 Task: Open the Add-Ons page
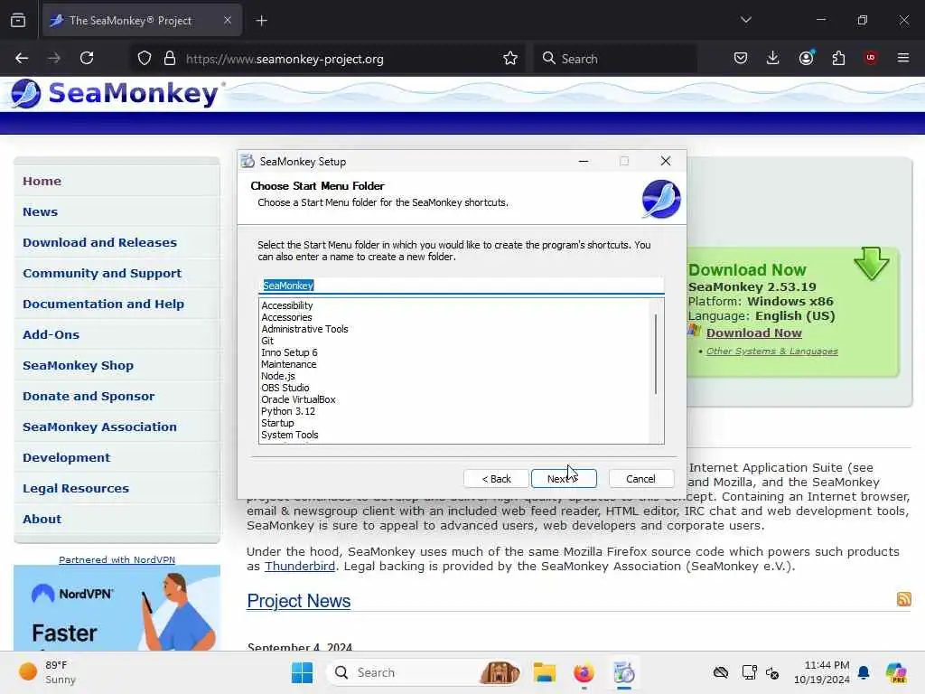point(51,334)
